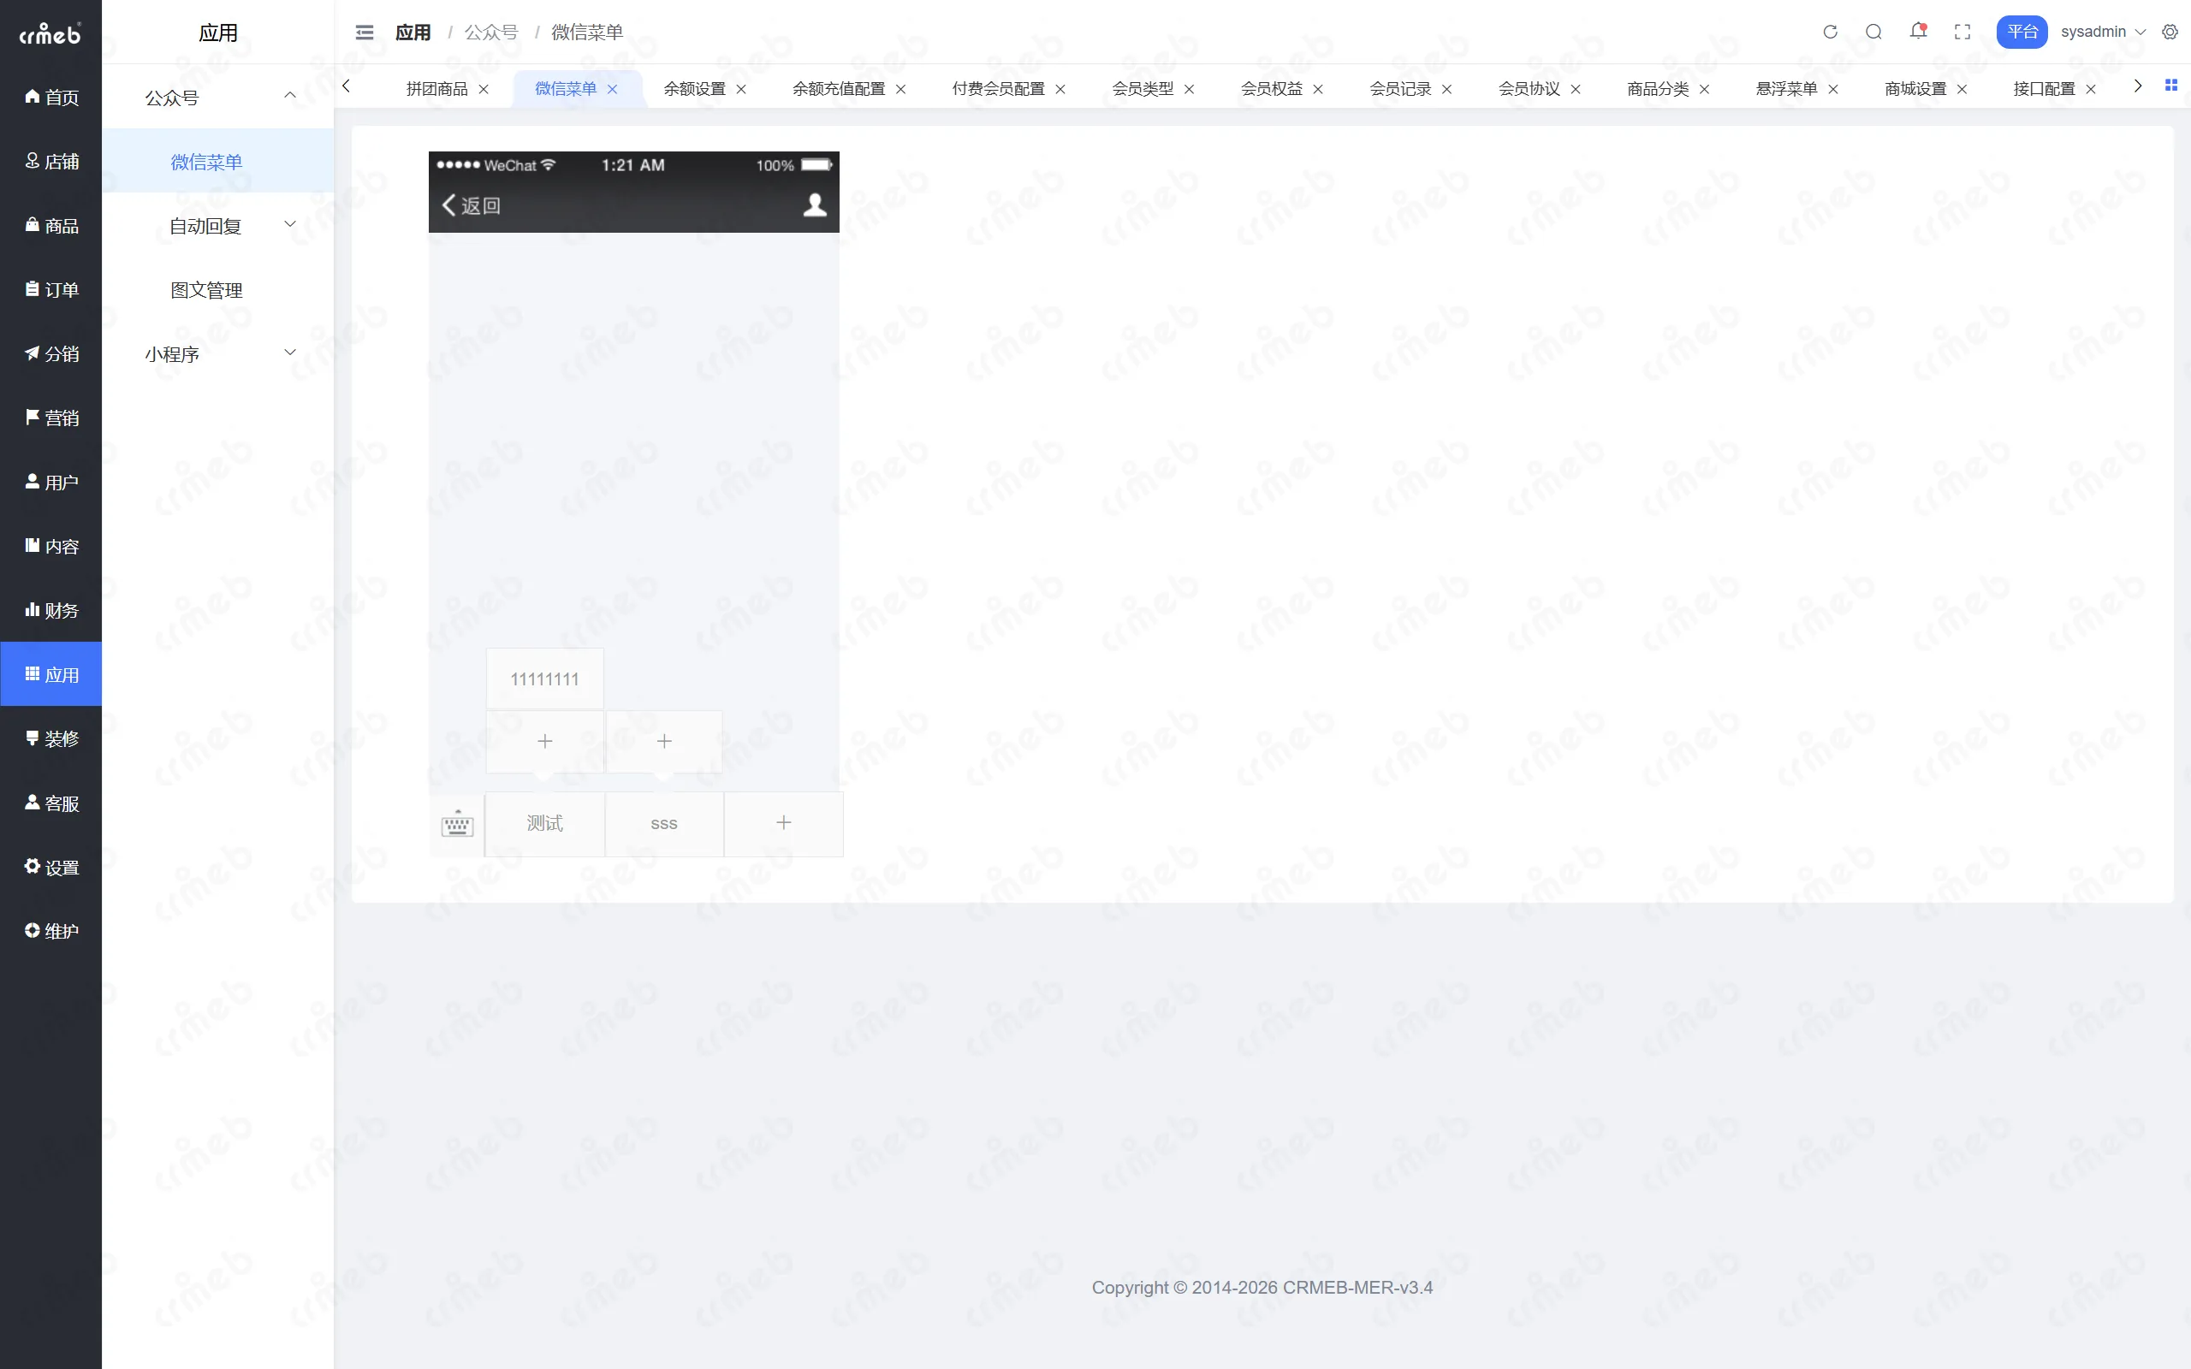The image size is (2191, 1369).
Task: Click the 平台 badge button
Action: (2021, 32)
